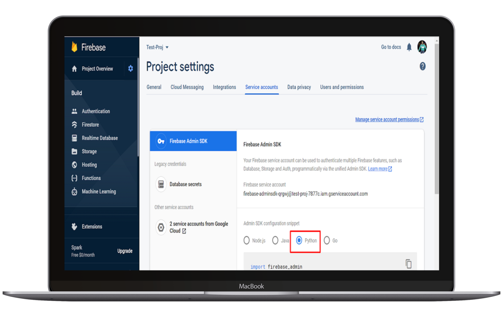Open Project Overview in sidebar

97,69
